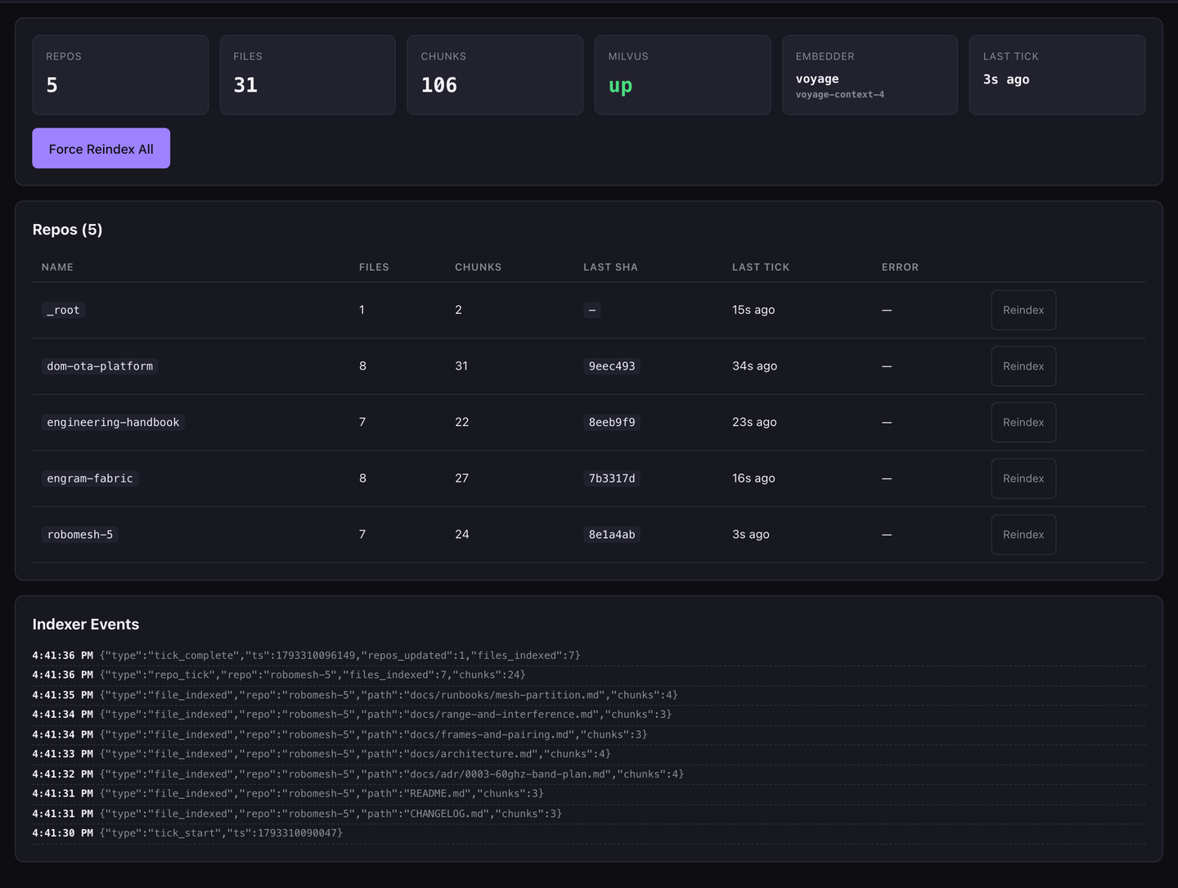Viewport: 1178px width, 888px height.
Task: Select the engram-fabric repo name
Action: click(x=90, y=478)
